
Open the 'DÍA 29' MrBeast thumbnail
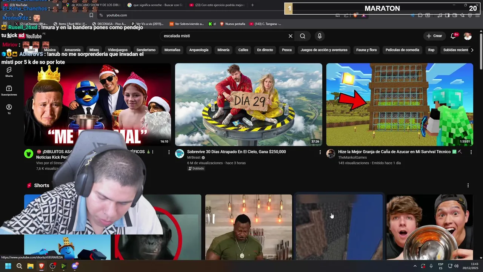249,105
